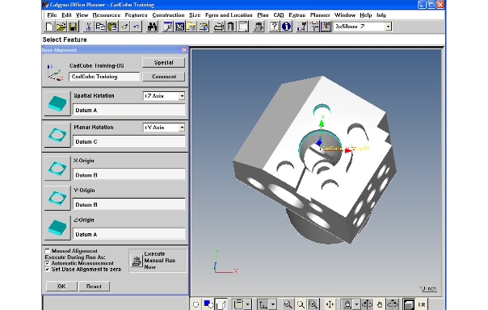Click the Execute Manual Run Now button
Viewport: 488px width, 310px height.
[158, 261]
